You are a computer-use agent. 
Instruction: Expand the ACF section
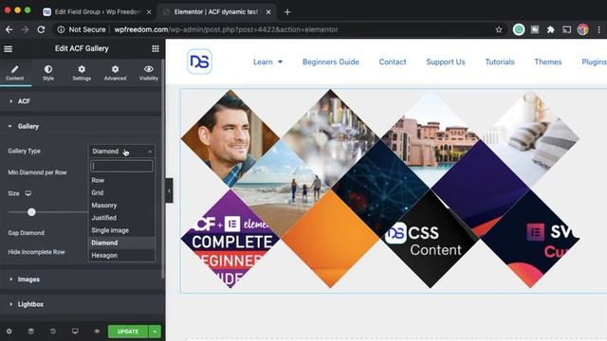(81, 101)
